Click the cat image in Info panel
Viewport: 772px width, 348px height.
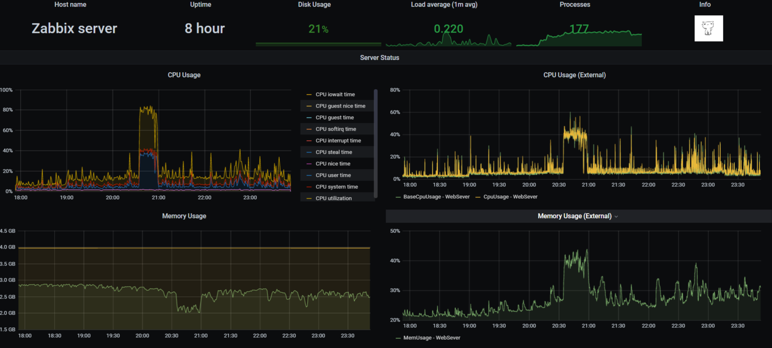click(708, 28)
